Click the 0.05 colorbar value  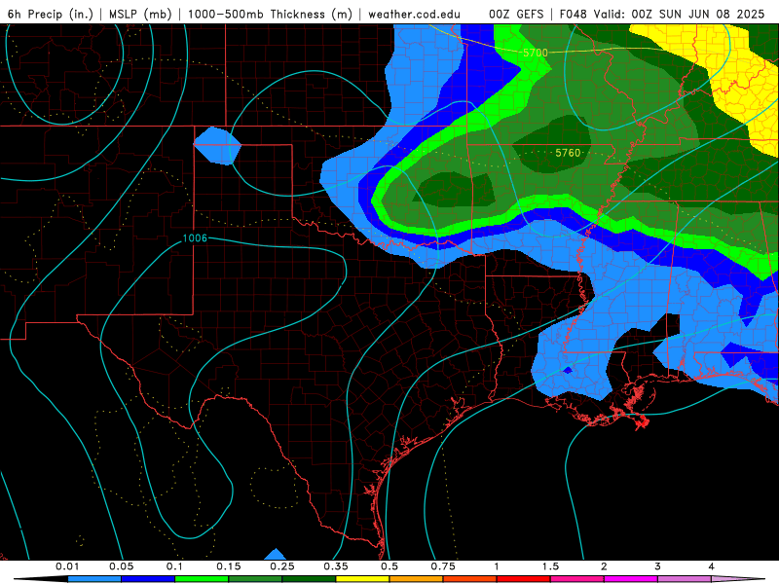pos(121,566)
